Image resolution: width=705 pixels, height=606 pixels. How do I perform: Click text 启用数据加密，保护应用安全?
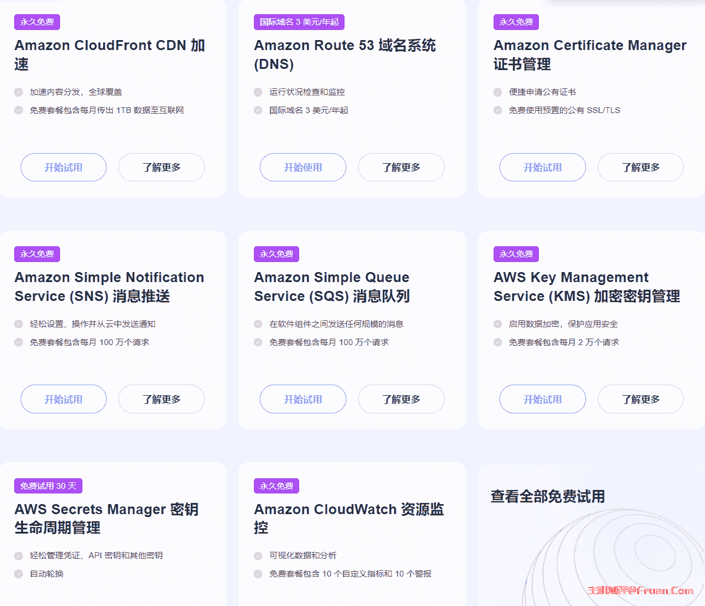(x=564, y=324)
